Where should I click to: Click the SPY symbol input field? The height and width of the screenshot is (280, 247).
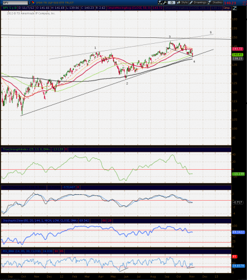15,3
